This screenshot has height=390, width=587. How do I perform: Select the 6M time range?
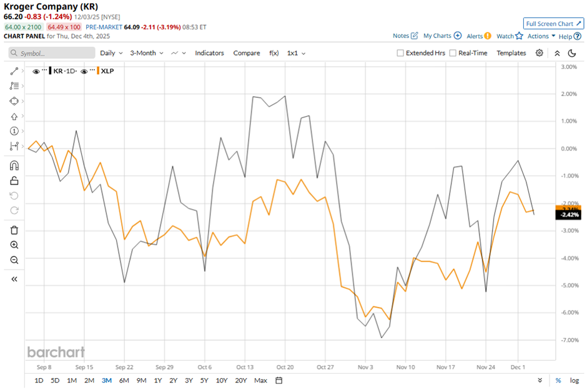124,380
